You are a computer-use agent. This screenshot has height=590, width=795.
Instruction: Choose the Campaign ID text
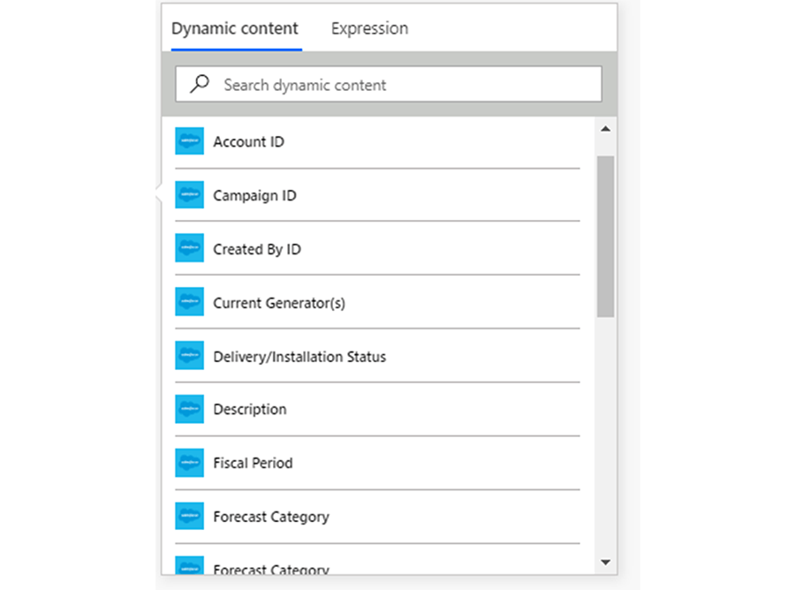[254, 196]
